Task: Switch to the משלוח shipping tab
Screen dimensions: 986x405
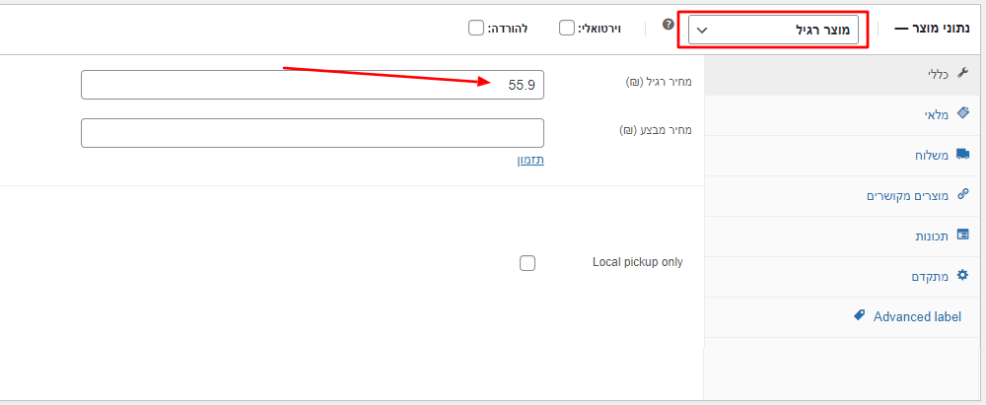Action: coord(929,156)
